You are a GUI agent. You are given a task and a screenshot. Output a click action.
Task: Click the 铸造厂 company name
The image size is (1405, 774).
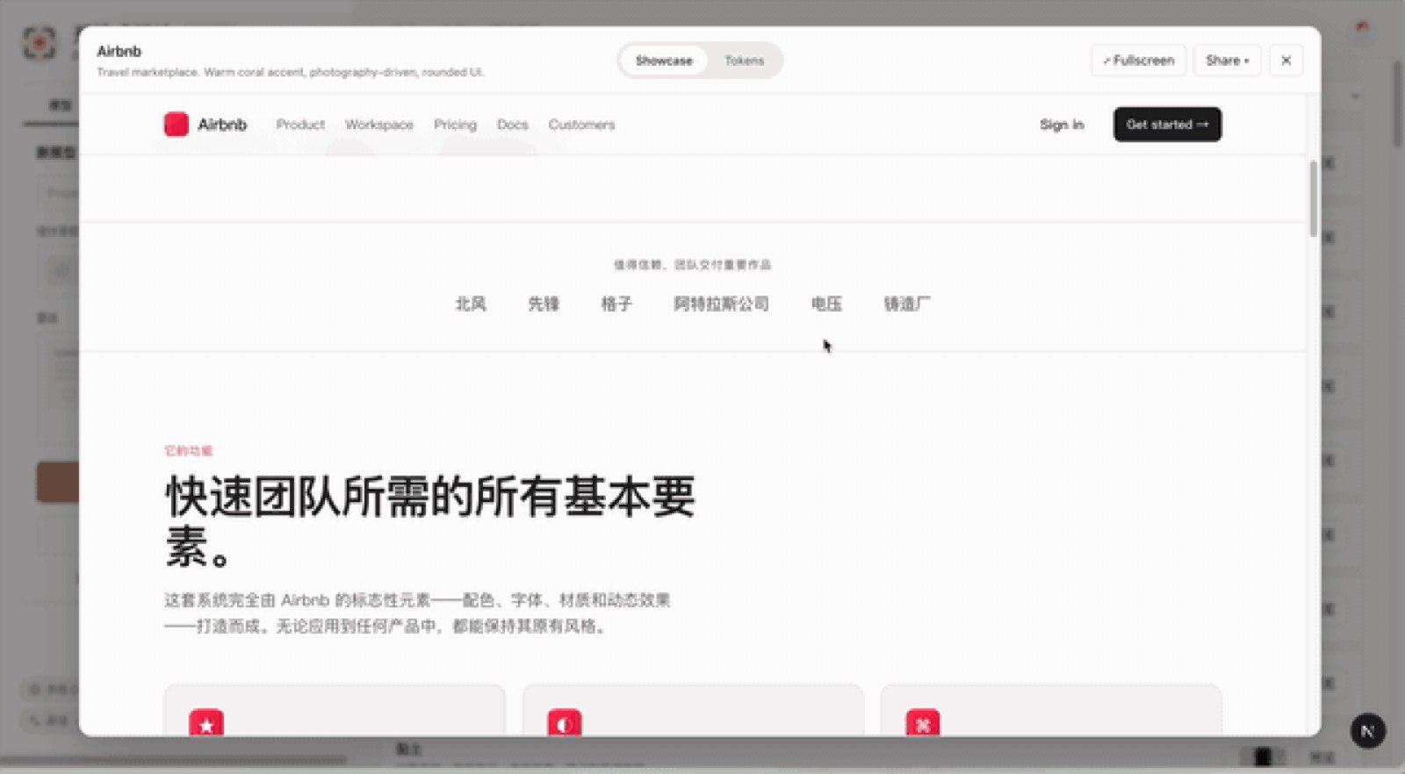(907, 304)
